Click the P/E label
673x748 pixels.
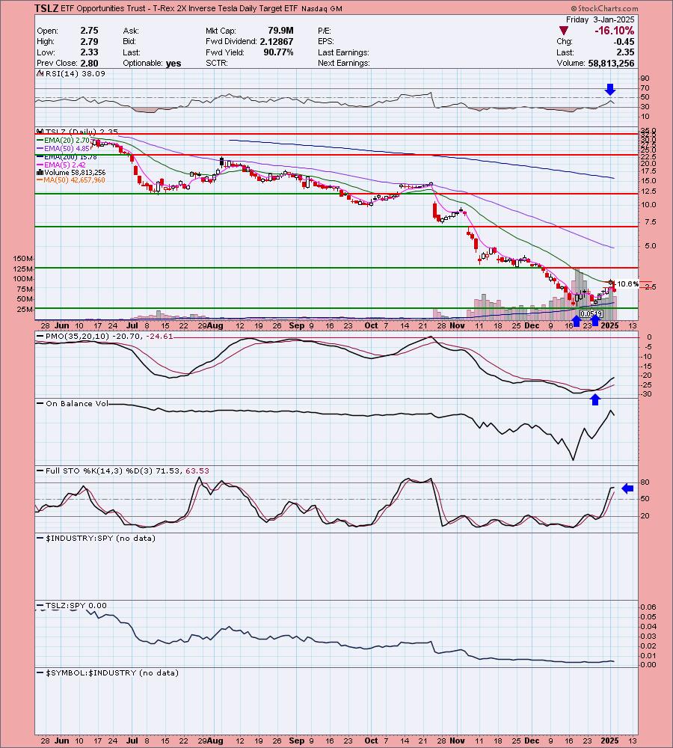(325, 31)
